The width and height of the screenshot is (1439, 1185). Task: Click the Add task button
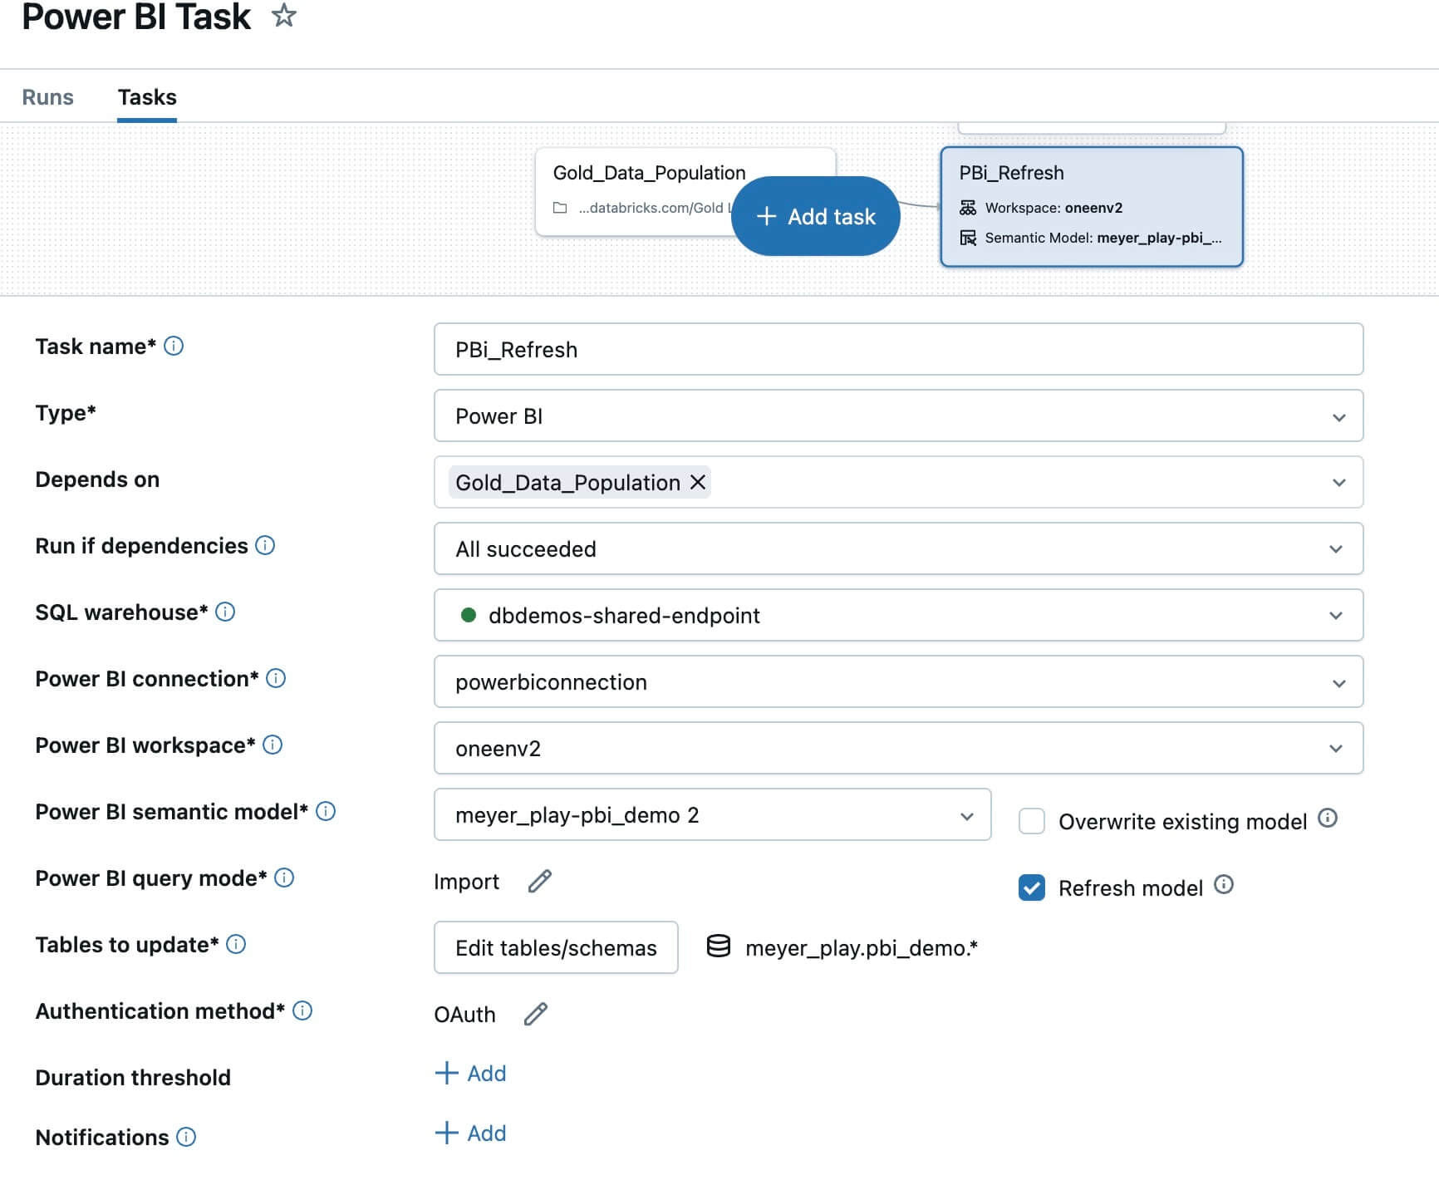click(x=816, y=216)
